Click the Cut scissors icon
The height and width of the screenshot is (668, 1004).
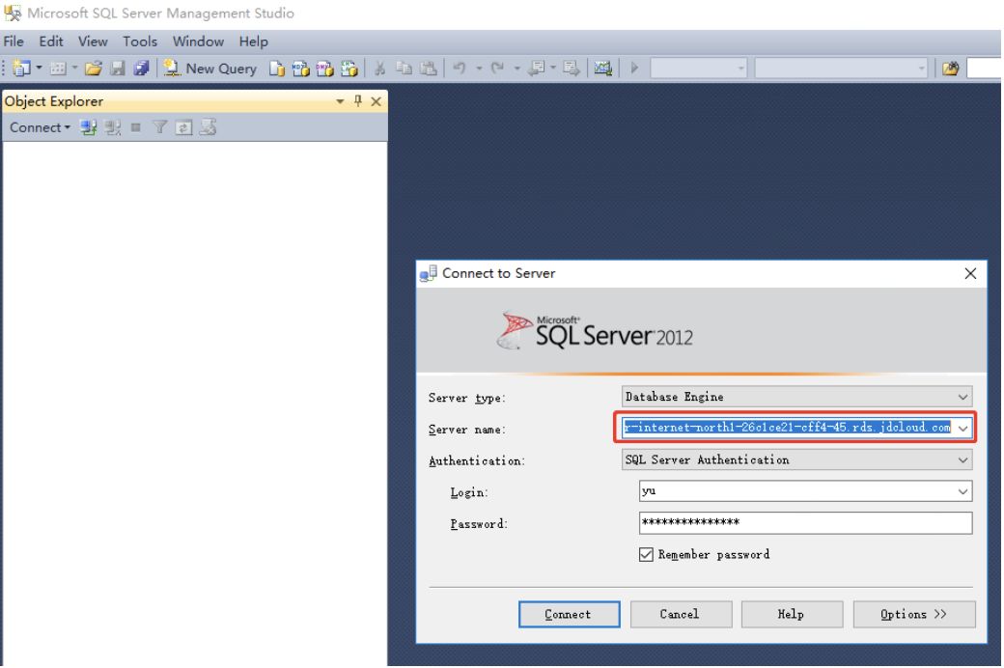[379, 68]
